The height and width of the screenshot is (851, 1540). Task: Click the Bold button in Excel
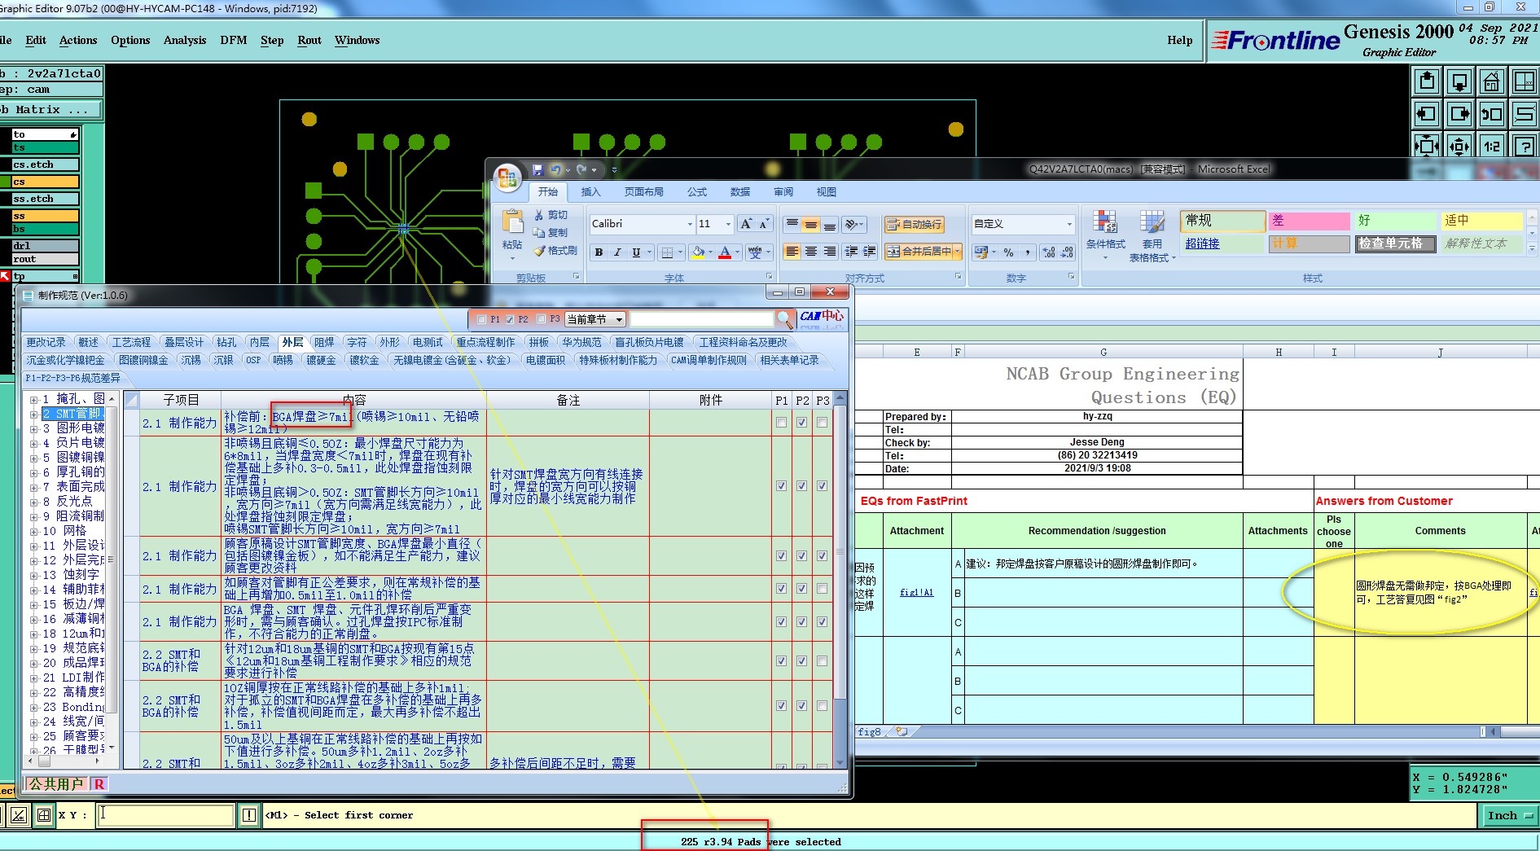[599, 252]
